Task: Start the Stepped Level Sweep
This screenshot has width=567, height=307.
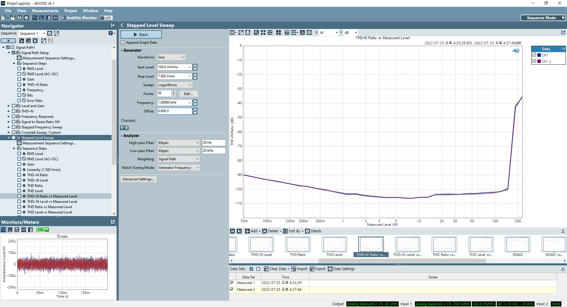Action: [141, 35]
